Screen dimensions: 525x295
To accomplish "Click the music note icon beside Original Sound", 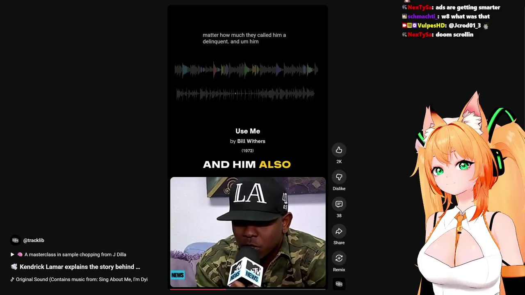I will click(x=12, y=279).
